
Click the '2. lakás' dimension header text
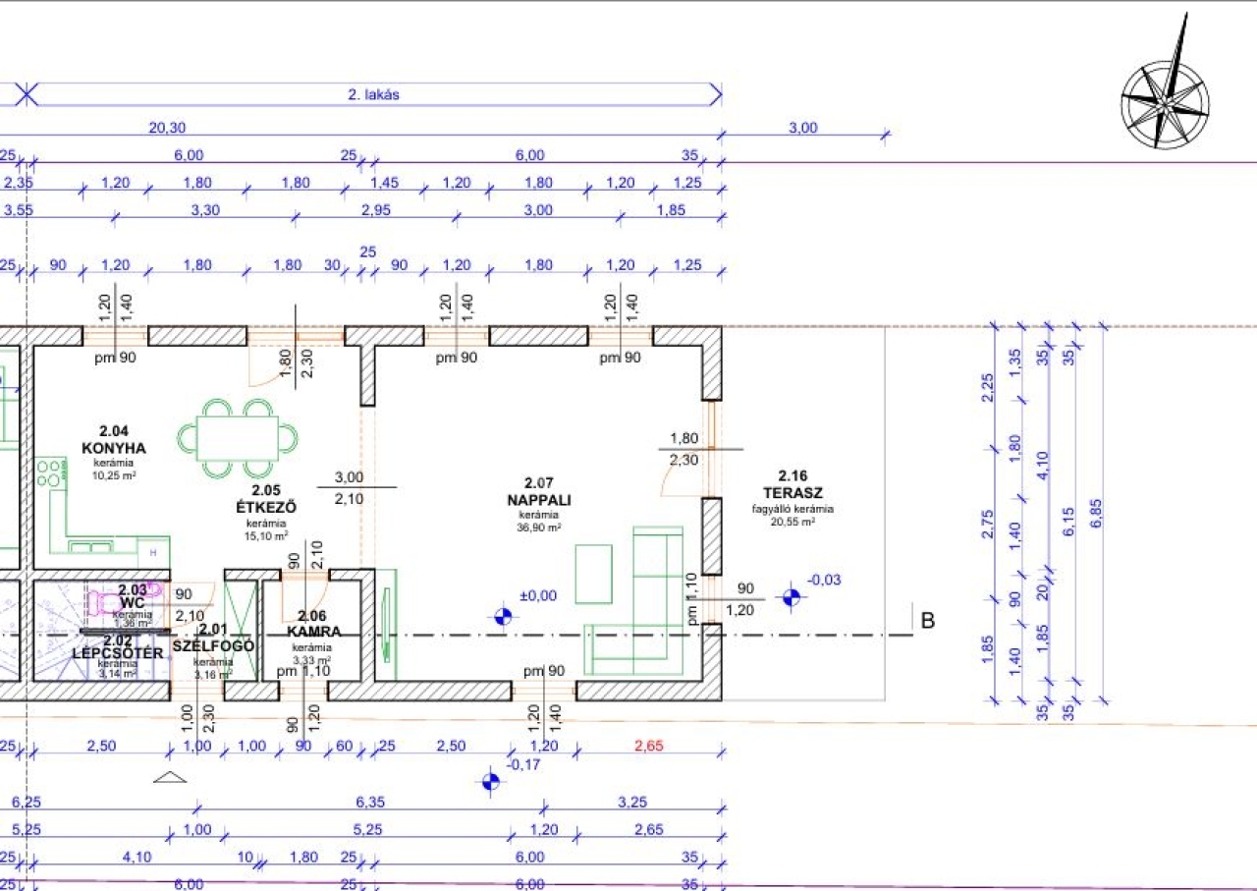pos(374,95)
